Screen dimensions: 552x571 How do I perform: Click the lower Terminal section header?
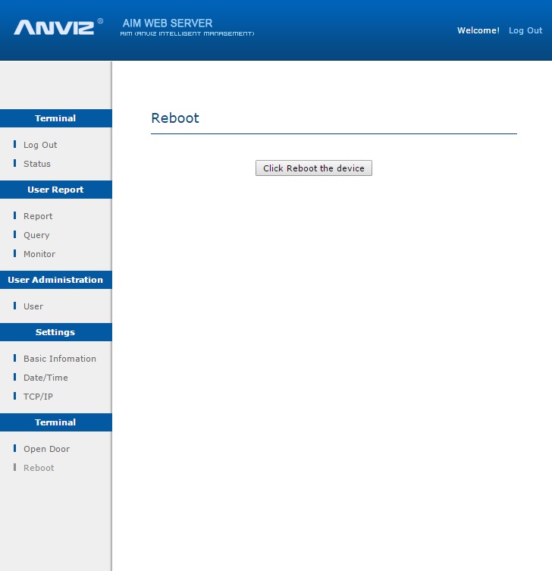coord(55,422)
